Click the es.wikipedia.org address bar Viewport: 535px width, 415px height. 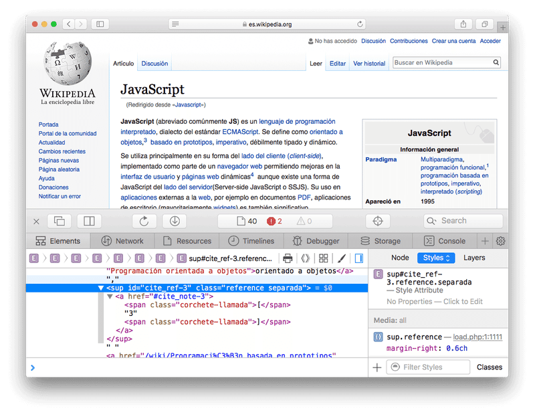point(267,24)
